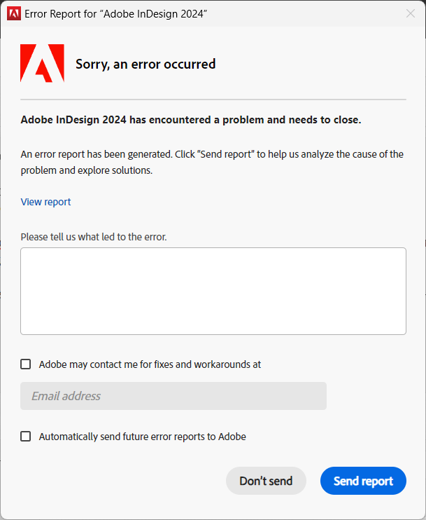Focus the error description text box
This screenshot has height=520, width=426.
[x=213, y=291]
